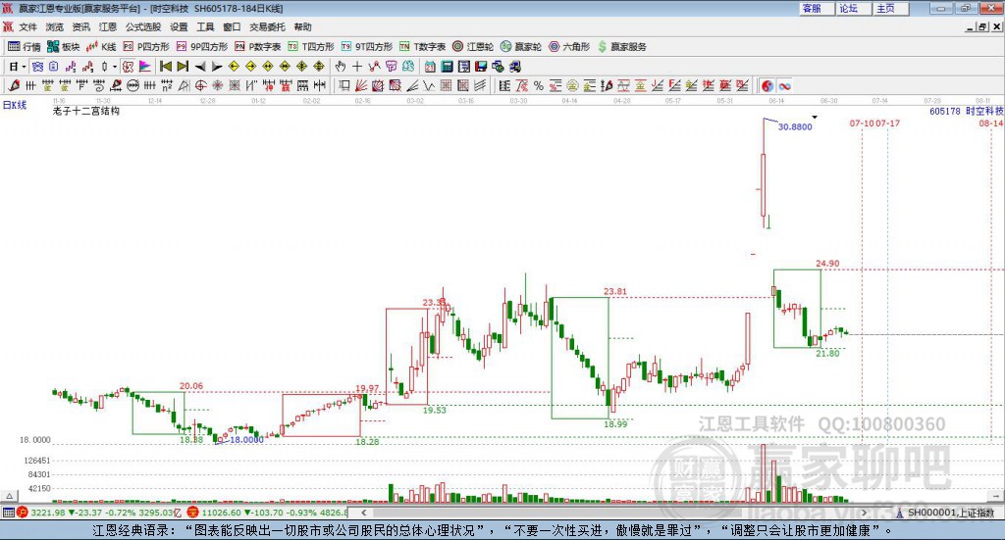Select the red pencil drawing tool
Viewport: 1005px width, 540px height.
coord(14,85)
